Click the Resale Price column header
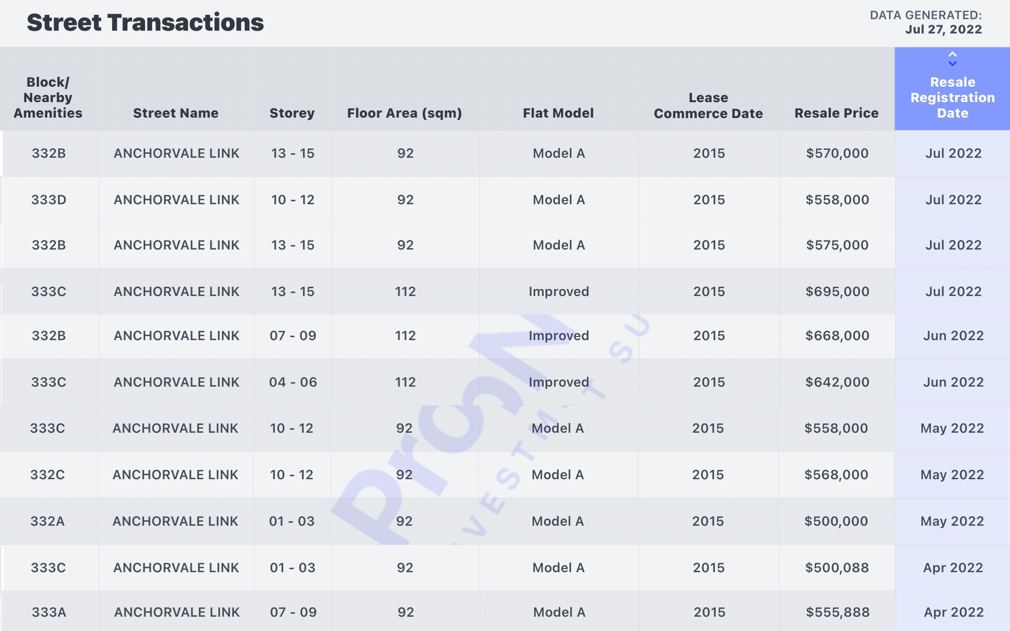 [x=836, y=113]
